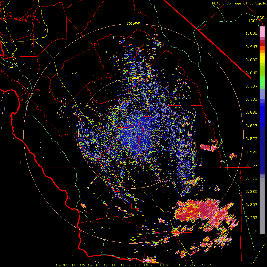Select the 0.733 legend value
267x267 pixels.
(251, 99)
